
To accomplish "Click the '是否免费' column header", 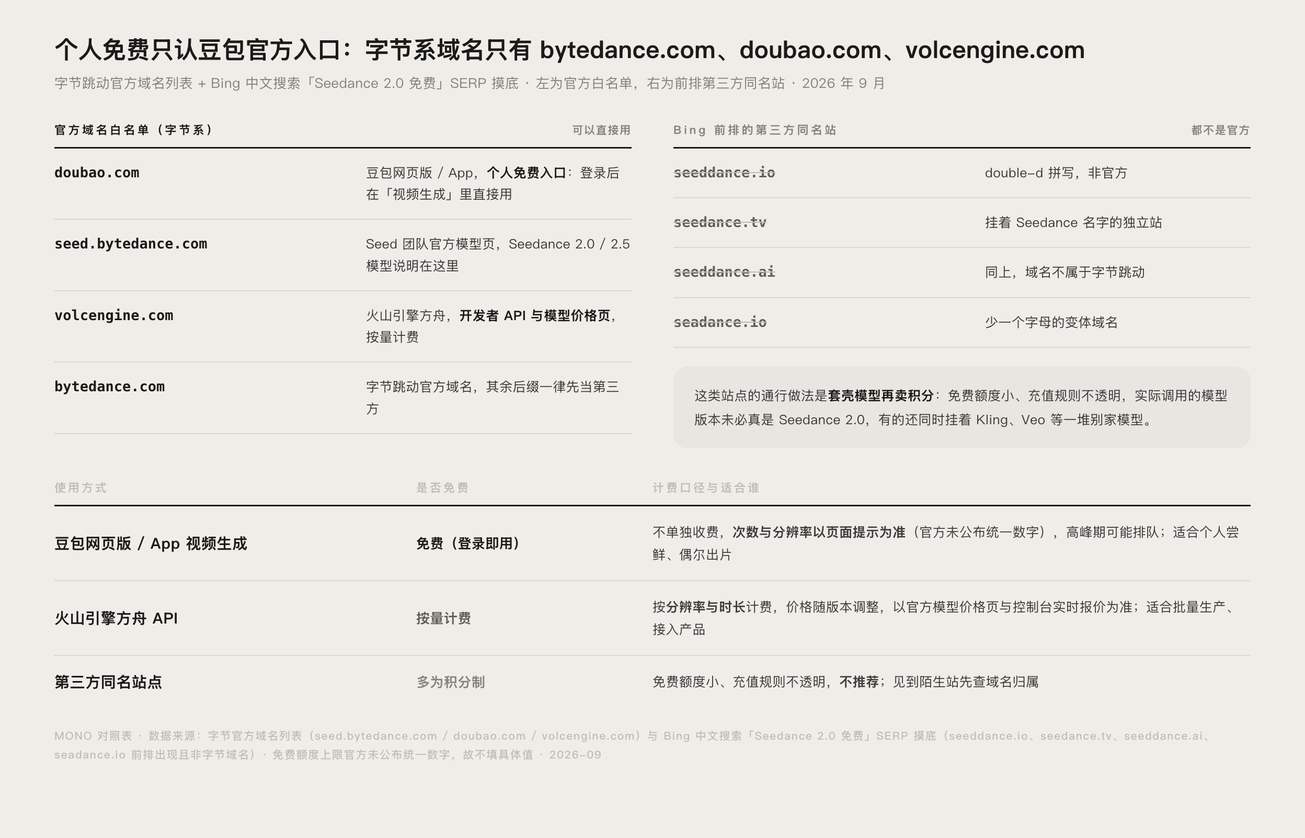I will click(x=442, y=488).
